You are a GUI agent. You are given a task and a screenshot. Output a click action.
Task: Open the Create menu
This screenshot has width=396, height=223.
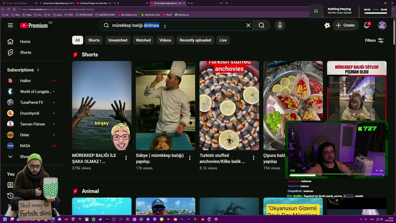coord(345,25)
